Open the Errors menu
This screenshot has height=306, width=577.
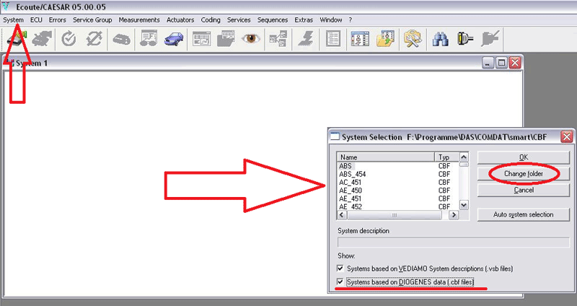click(58, 20)
